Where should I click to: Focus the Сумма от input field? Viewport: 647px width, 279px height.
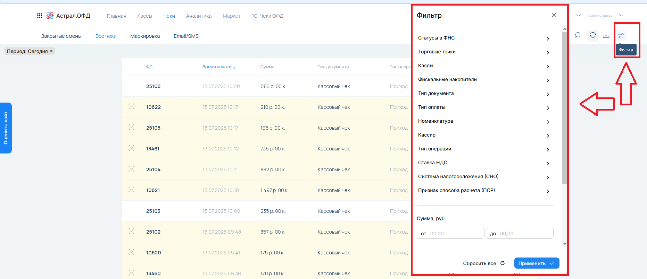(x=450, y=234)
